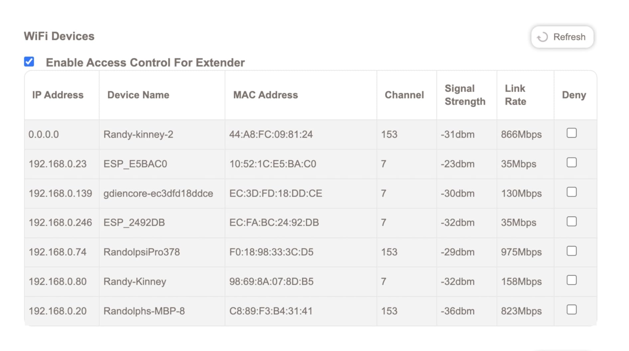Click the Signal Strength column header
Screen dimensions: 629x351
[465, 95]
